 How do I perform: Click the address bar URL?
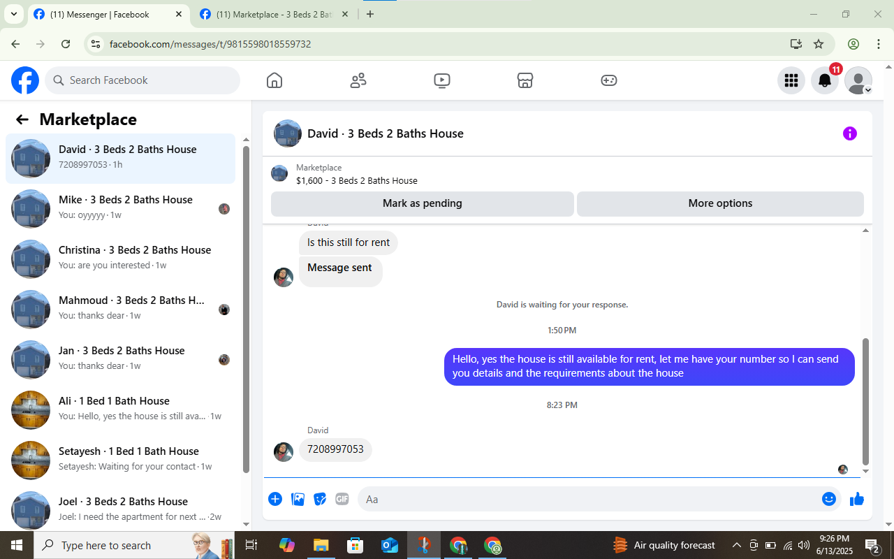(x=210, y=44)
